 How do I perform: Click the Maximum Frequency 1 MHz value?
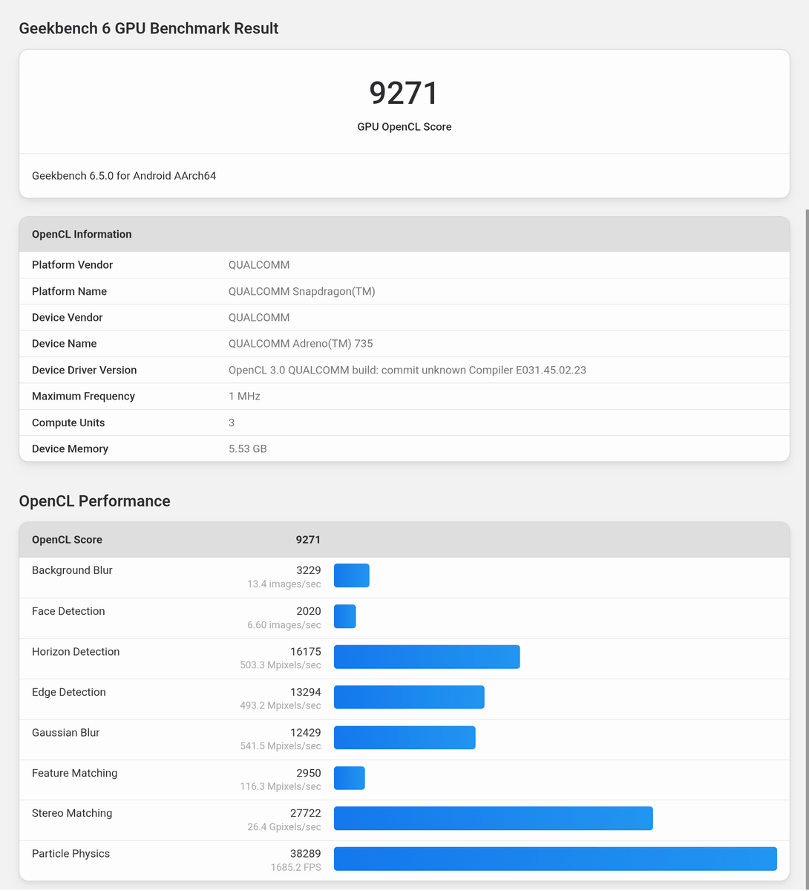pyautogui.click(x=244, y=396)
